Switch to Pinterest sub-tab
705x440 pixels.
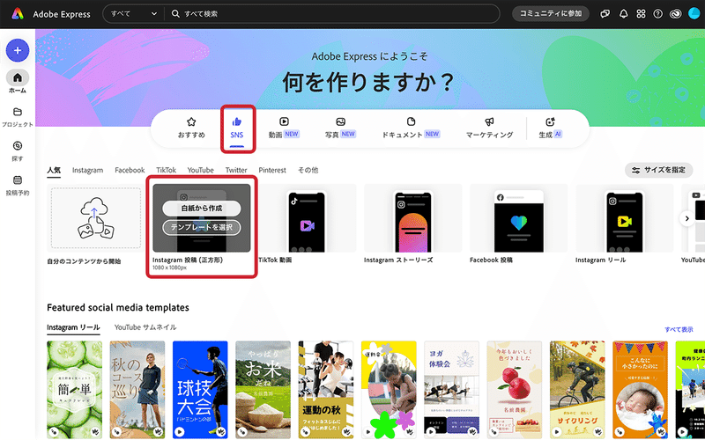coord(272,170)
